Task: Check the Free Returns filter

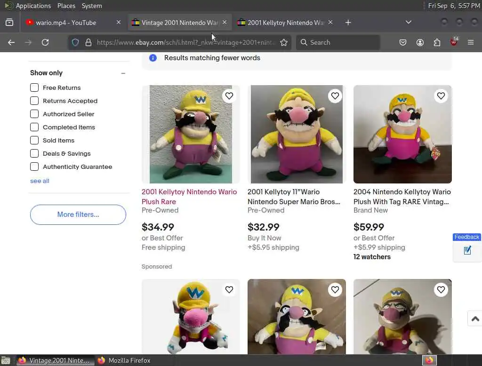Action: click(x=34, y=88)
